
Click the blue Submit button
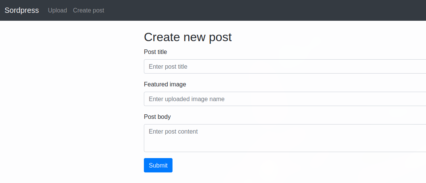click(158, 165)
